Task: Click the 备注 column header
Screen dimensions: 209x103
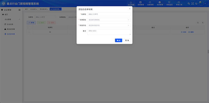Action: point(153,27)
